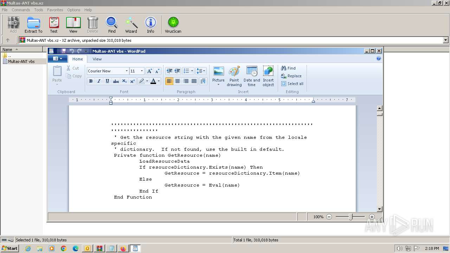Image resolution: width=450 pixels, height=253 pixels.
Task: Justify the paragraph text
Action: pos(194,81)
